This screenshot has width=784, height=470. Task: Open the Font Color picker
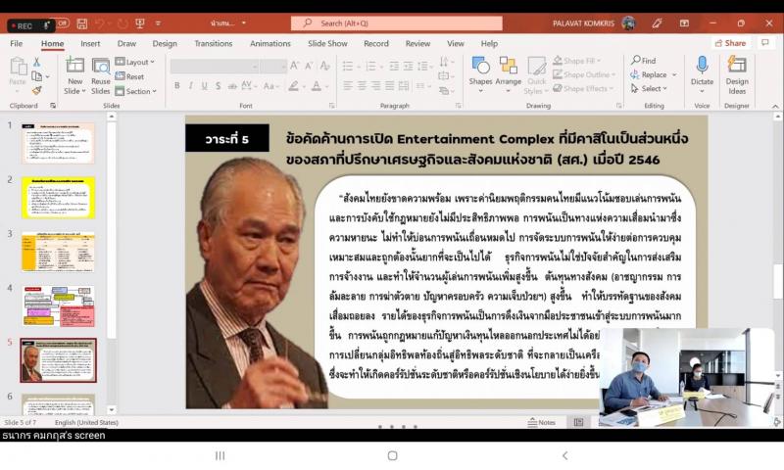click(x=317, y=86)
